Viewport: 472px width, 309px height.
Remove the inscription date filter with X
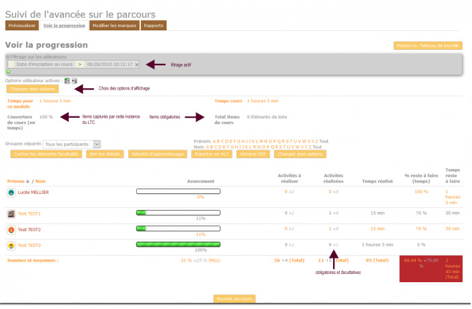[x=137, y=65]
